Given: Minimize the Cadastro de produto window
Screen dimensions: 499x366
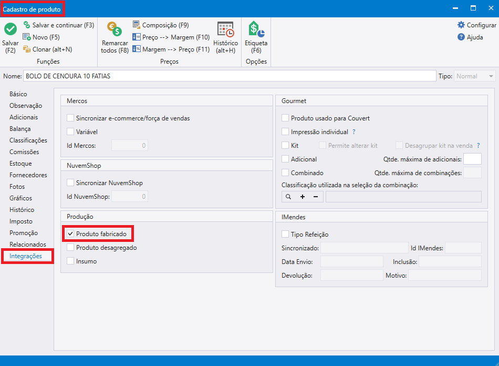Looking at the screenshot, I should (455, 8).
